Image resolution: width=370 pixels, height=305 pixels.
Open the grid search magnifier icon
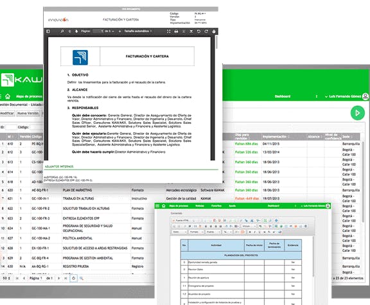tap(82, 278)
